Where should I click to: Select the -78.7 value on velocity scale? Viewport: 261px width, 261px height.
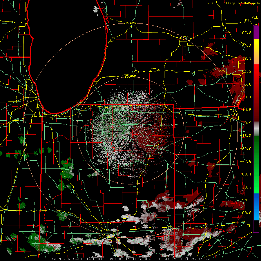click(x=246, y=187)
